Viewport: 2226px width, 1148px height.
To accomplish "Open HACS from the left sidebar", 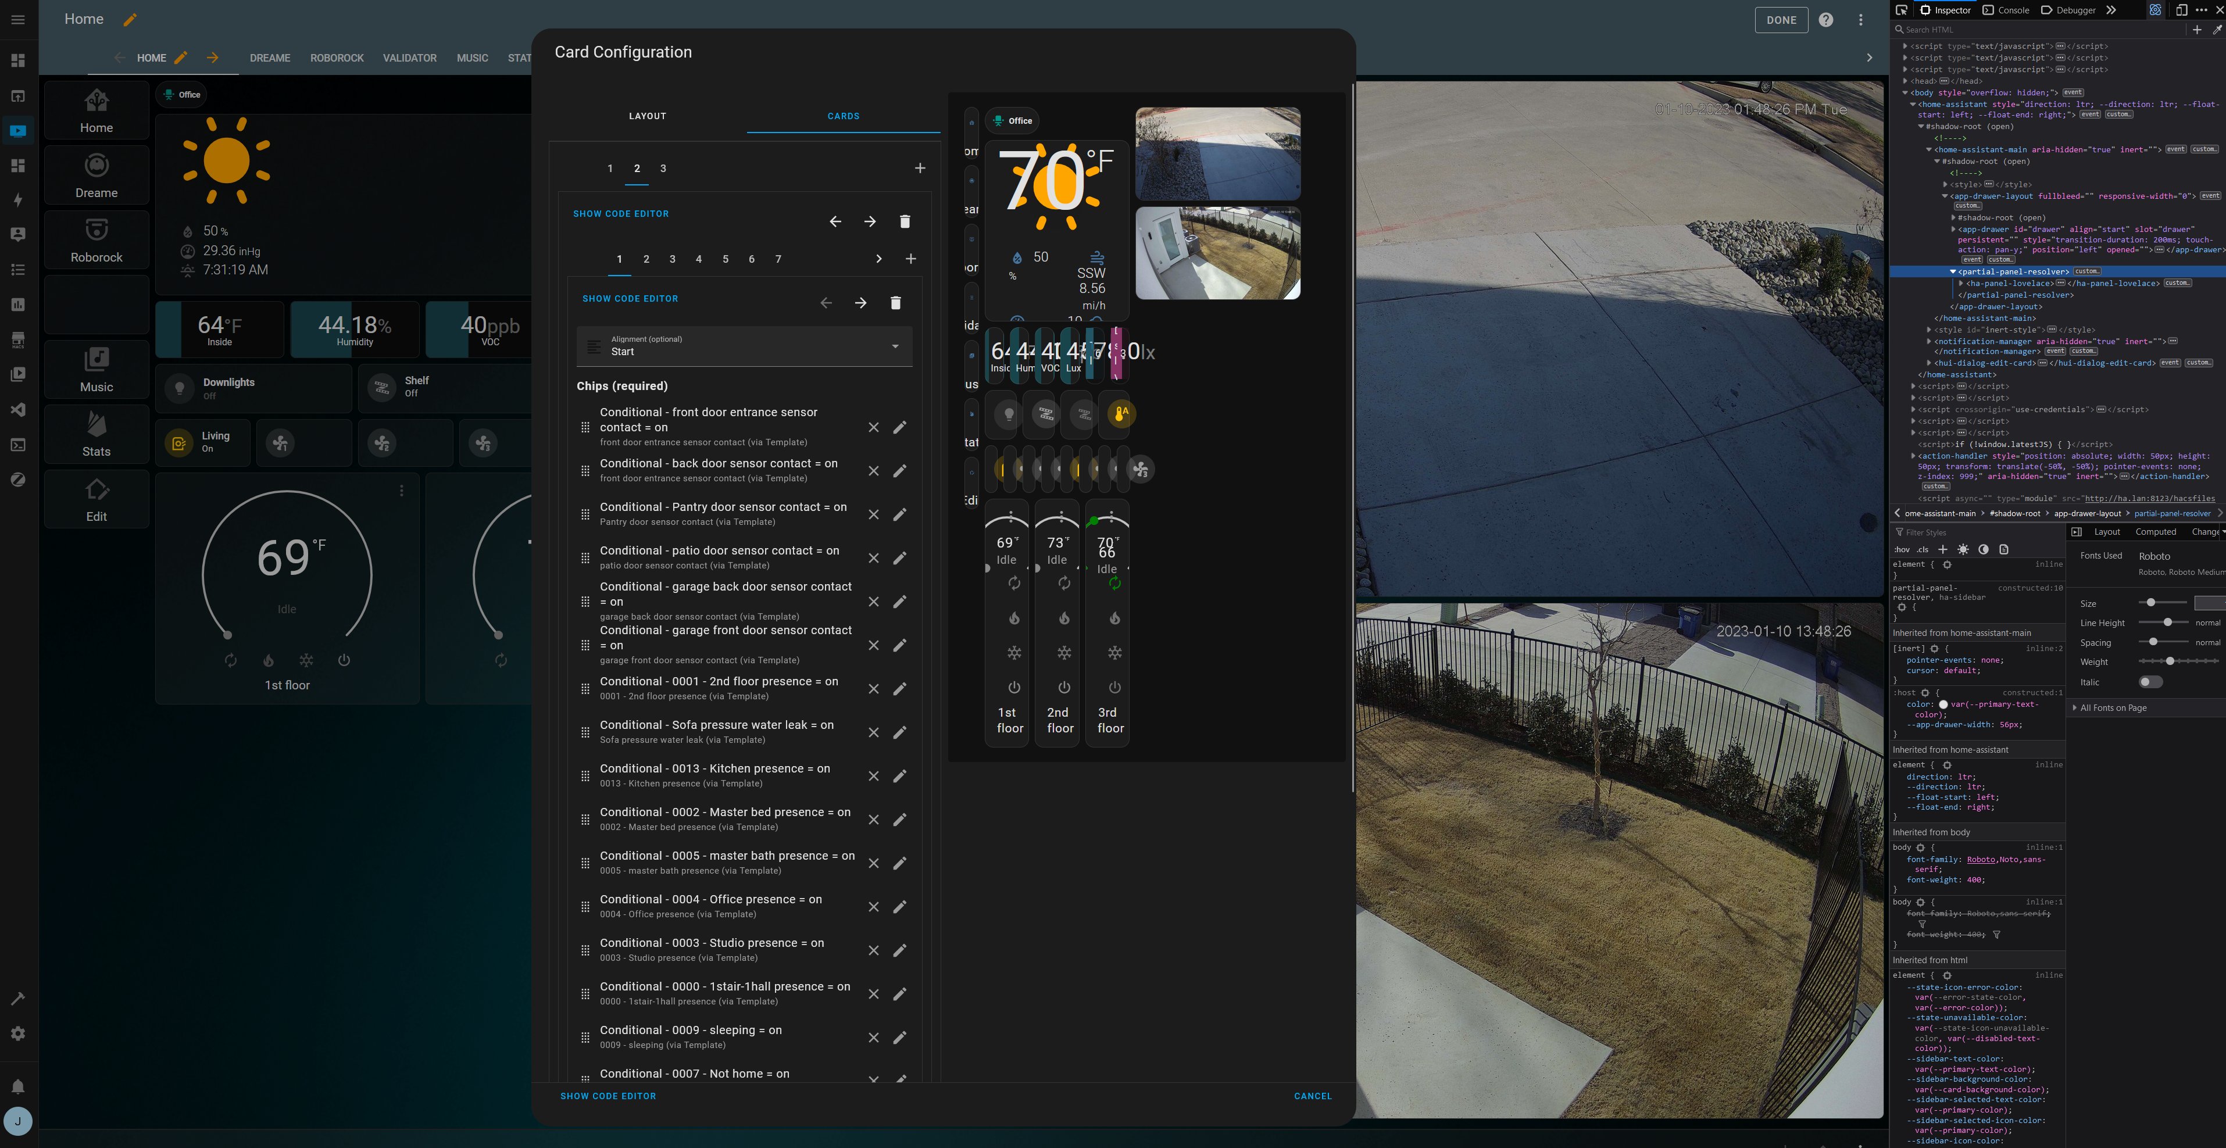I will coord(18,339).
